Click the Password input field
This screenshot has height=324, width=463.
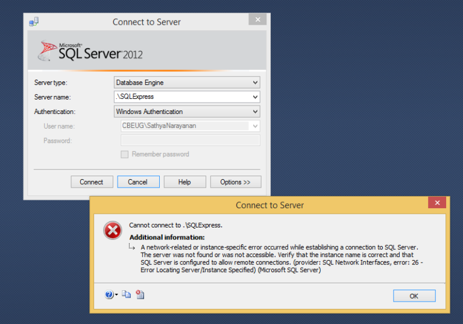[191, 141]
